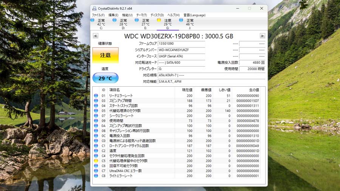This screenshot has height=191, width=340.
Task: Select the 代替処理保留中のセクタ数 attribute name
Action: (x=128, y=161)
